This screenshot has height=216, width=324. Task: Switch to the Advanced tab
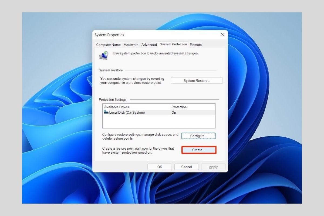pos(149,45)
